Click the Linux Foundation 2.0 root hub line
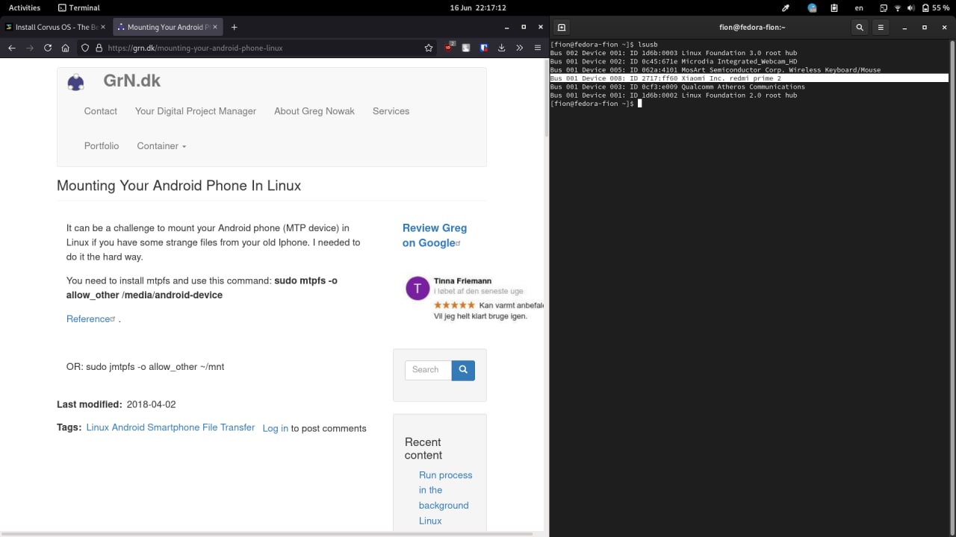Screen dimensions: 956x537 (x=674, y=95)
